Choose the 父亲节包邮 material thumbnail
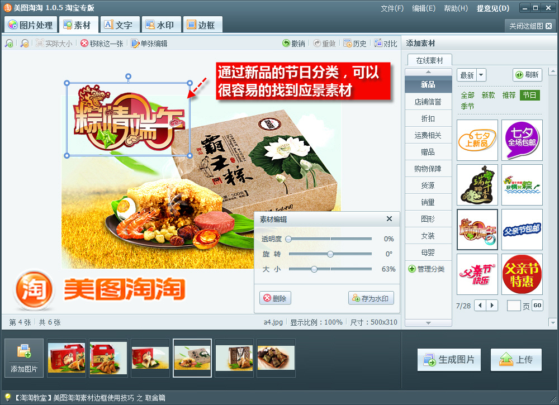 [522, 230]
